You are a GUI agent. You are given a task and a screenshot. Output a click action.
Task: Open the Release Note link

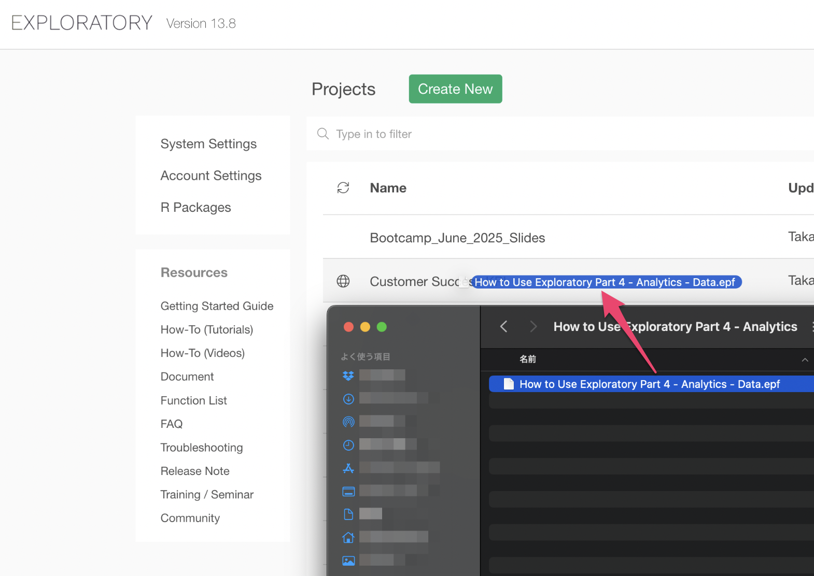(x=195, y=471)
